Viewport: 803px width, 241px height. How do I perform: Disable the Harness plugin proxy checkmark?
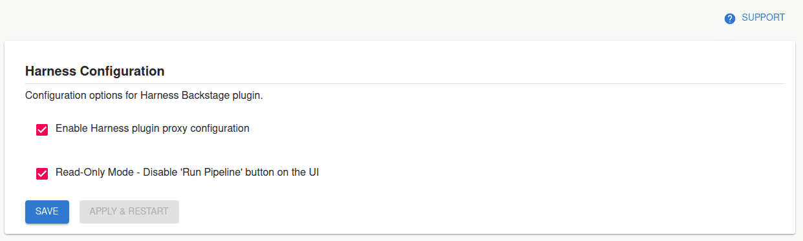[42, 129]
